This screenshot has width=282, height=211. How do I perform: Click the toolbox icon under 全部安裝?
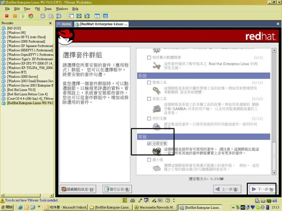[157, 151]
